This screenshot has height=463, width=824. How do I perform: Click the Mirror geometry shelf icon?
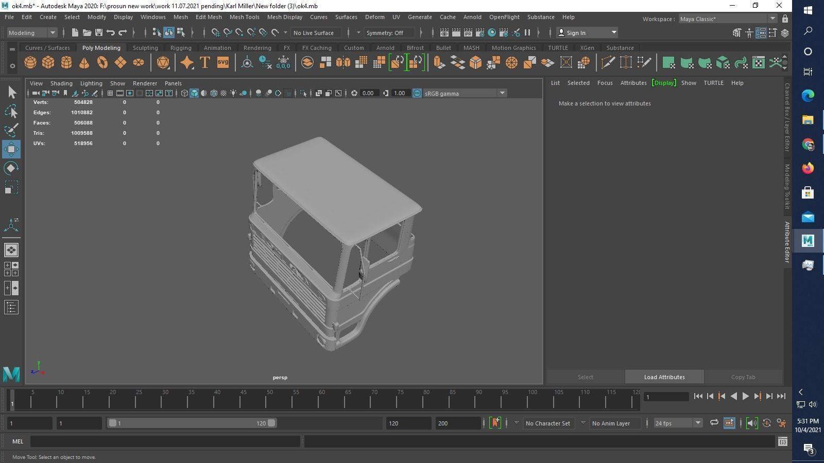(x=342, y=63)
